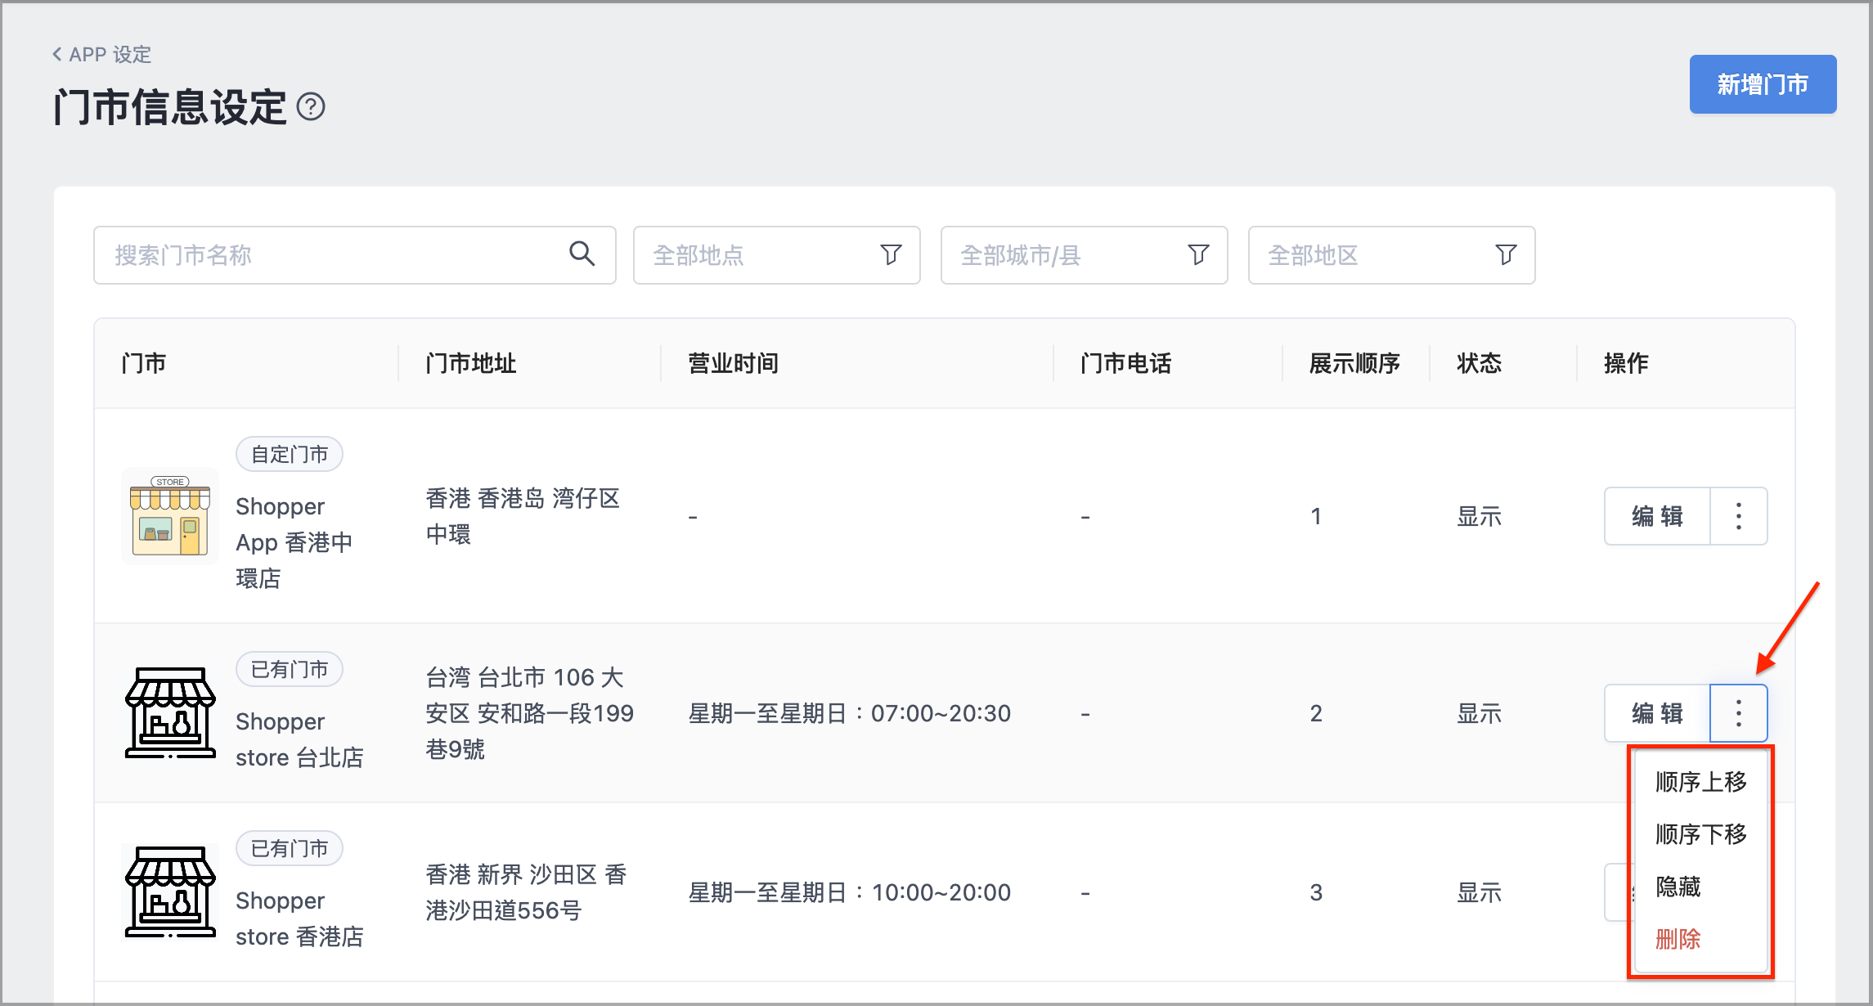Click Shopper store 台北店 storefront icon
The height and width of the screenshot is (1006, 1873).
pyautogui.click(x=170, y=713)
